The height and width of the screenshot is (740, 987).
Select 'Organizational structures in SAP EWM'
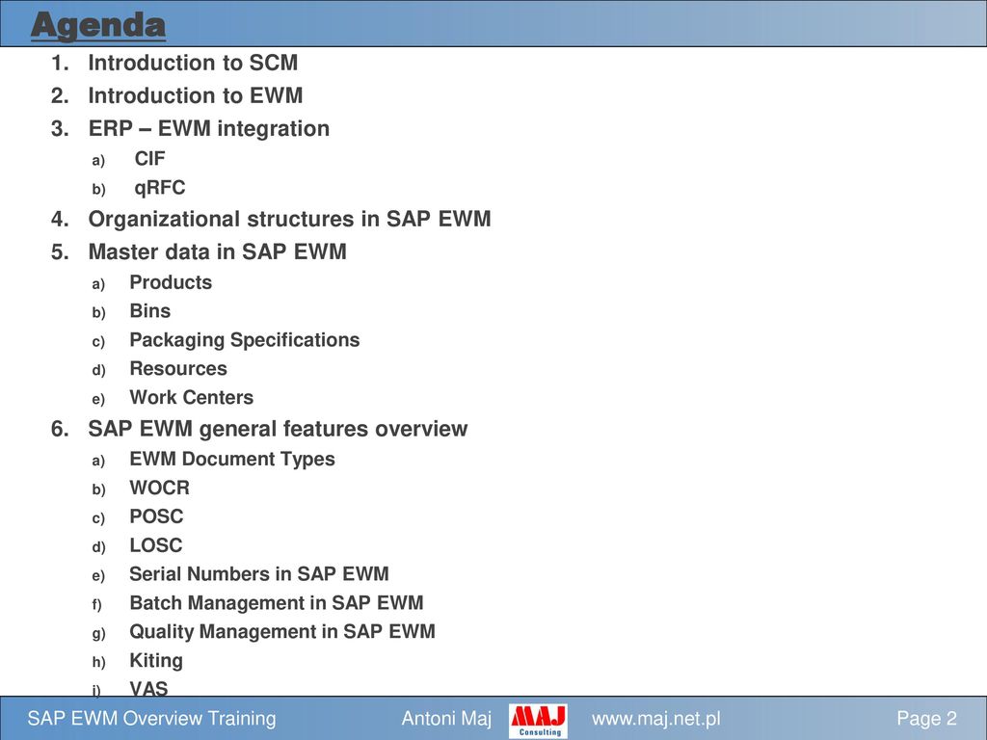coord(289,219)
